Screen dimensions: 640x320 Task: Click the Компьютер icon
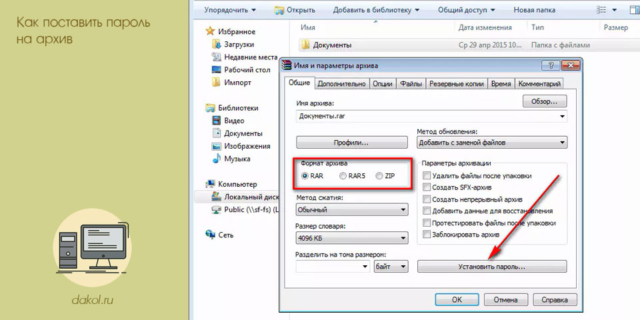click(x=210, y=184)
